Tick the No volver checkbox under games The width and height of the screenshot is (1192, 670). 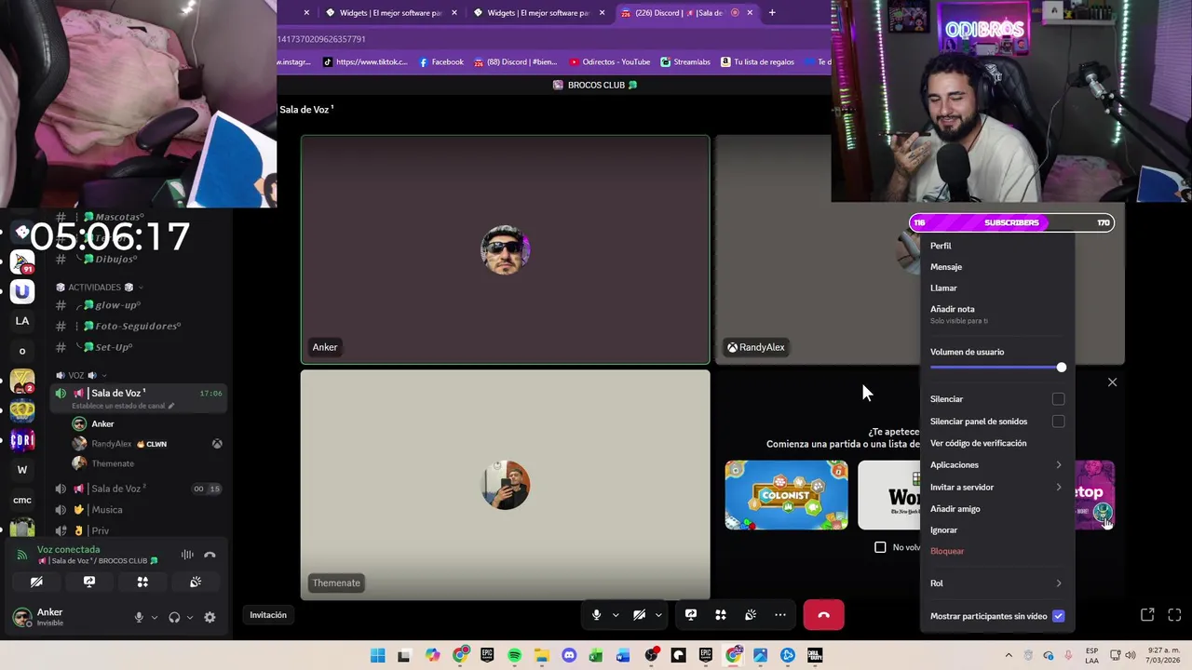(x=880, y=547)
